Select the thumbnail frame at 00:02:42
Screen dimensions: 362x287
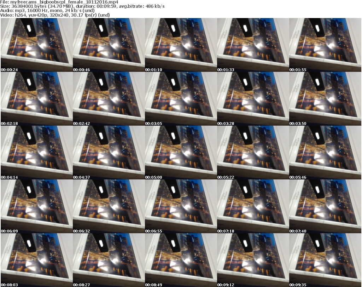click(x=109, y=99)
